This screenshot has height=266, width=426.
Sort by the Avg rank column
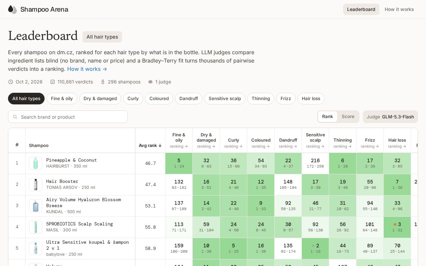click(x=150, y=145)
